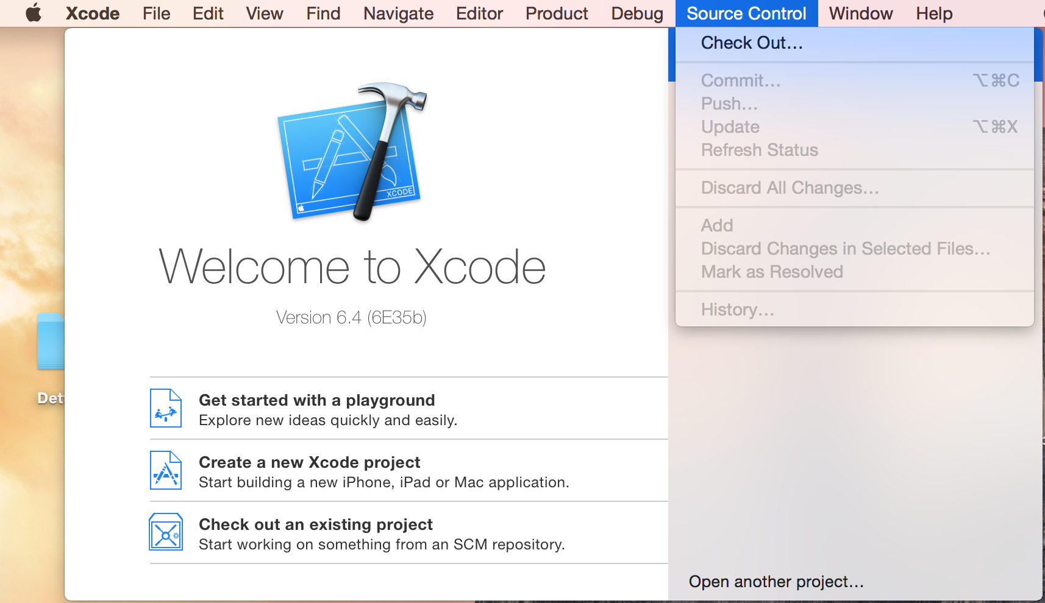
Task: Select Mark as Resolved entry
Action: point(855,272)
